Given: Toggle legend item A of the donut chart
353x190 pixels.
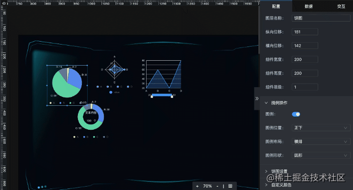Looking at the screenshot, I should [x=76, y=137].
